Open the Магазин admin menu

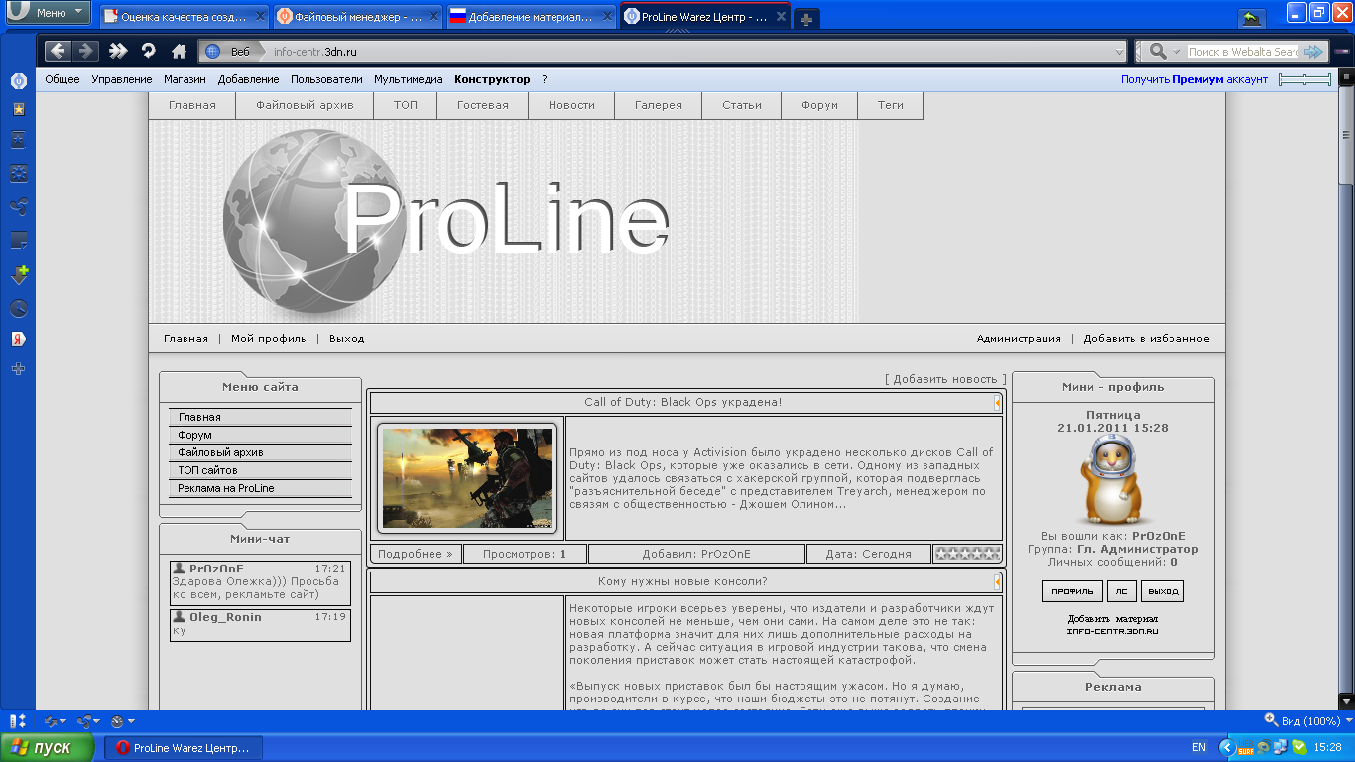[185, 79]
